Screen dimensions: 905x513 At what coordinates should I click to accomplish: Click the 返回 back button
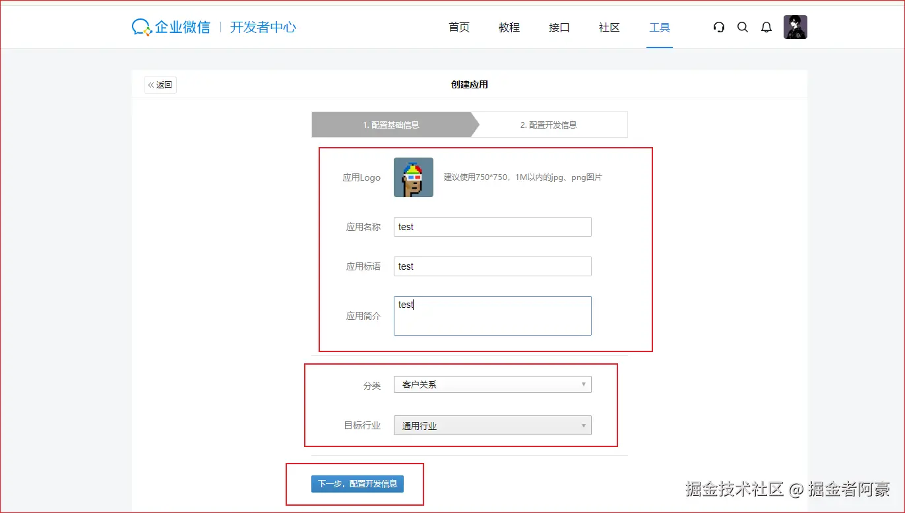pos(160,84)
